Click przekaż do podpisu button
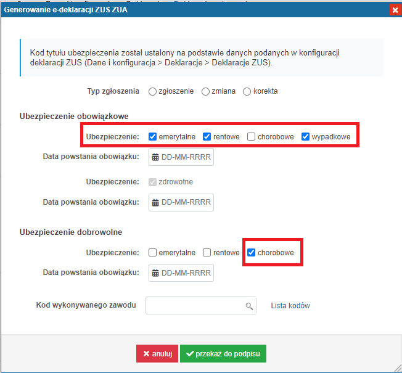Image resolution: width=402 pixels, height=373 pixels. click(223, 353)
